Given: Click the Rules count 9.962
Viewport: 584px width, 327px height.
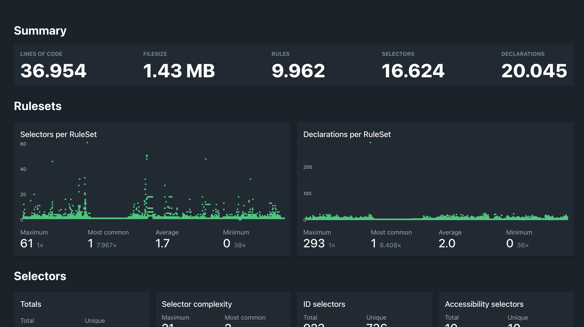Looking at the screenshot, I should (x=298, y=70).
